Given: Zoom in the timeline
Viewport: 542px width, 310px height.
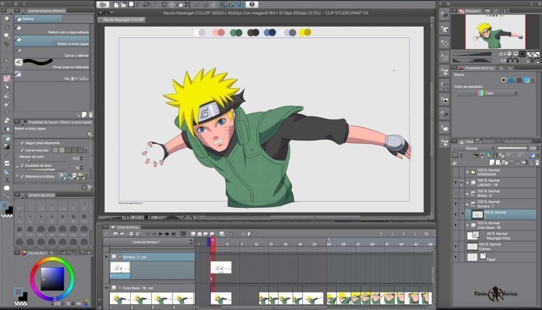Looking at the screenshot, I should point(138,234).
